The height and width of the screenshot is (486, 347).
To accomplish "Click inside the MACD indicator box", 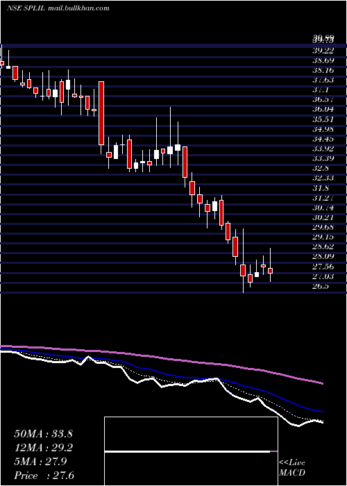I will 191,451.
